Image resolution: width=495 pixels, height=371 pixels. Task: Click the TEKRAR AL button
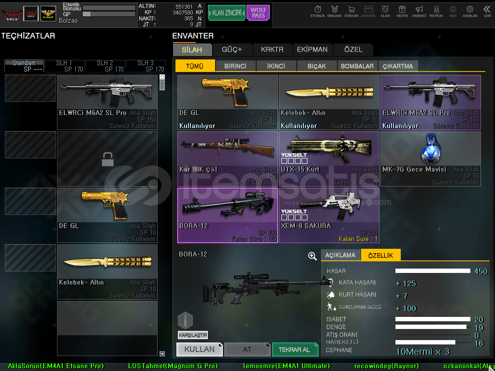pyautogui.click(x=295, y=350)
